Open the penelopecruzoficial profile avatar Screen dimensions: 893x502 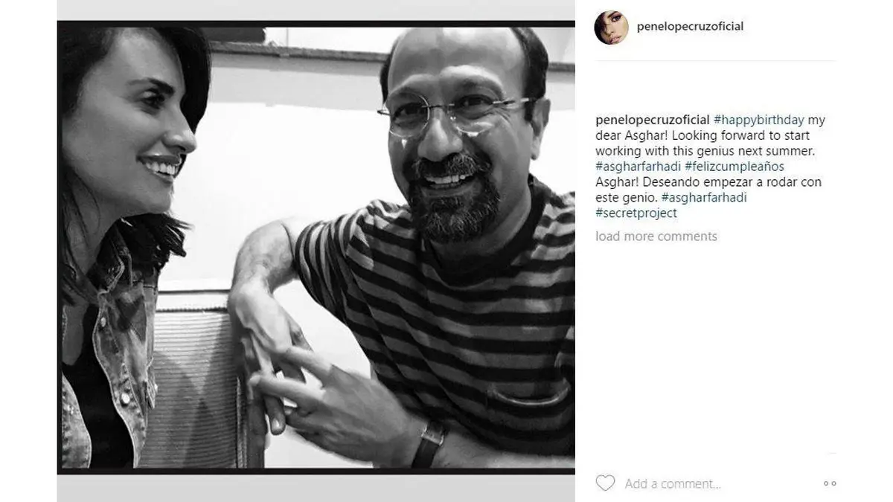(611, 28)
